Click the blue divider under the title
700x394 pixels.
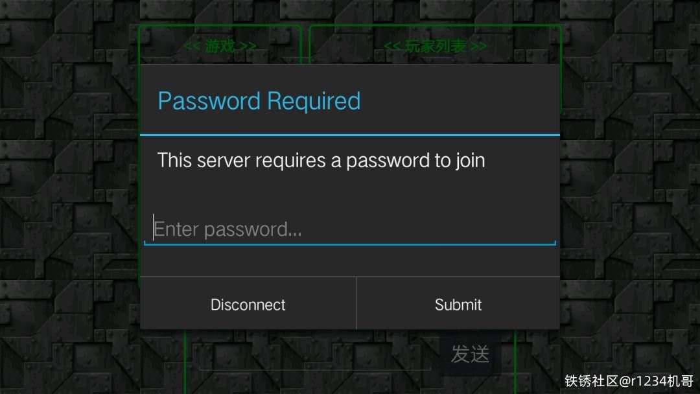[x=349, y=134]
